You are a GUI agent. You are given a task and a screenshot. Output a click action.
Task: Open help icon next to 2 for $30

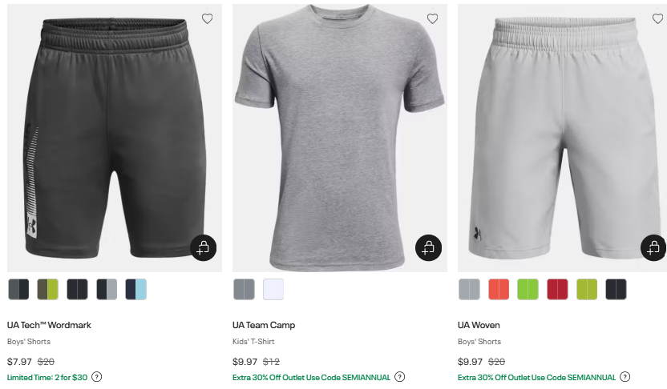pos(97,377)
